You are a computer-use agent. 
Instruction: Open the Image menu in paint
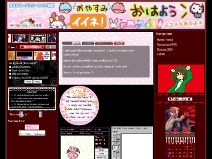click(x=131, y=128)
